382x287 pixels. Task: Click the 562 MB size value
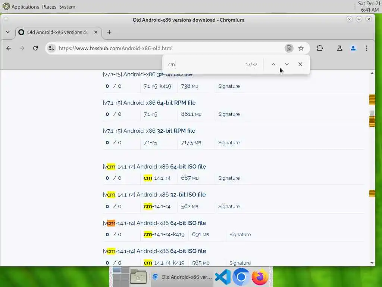[190, 206]
